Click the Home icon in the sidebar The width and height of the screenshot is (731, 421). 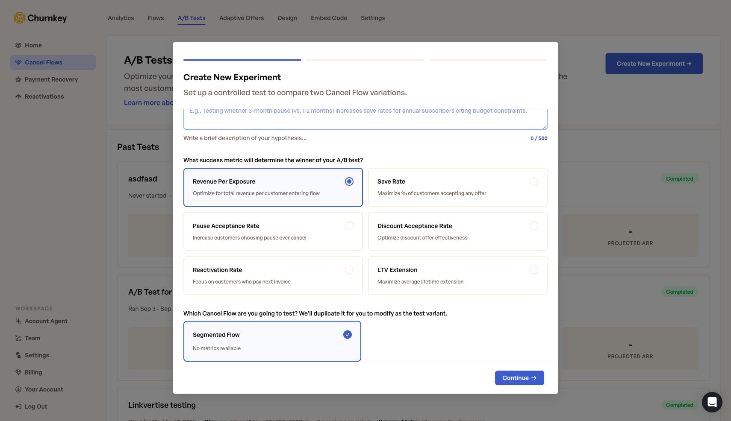click(18, 45)
